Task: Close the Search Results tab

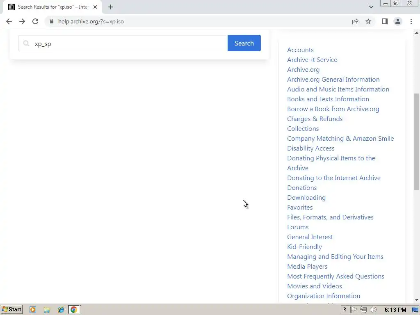Action: (x=95, y=7)
